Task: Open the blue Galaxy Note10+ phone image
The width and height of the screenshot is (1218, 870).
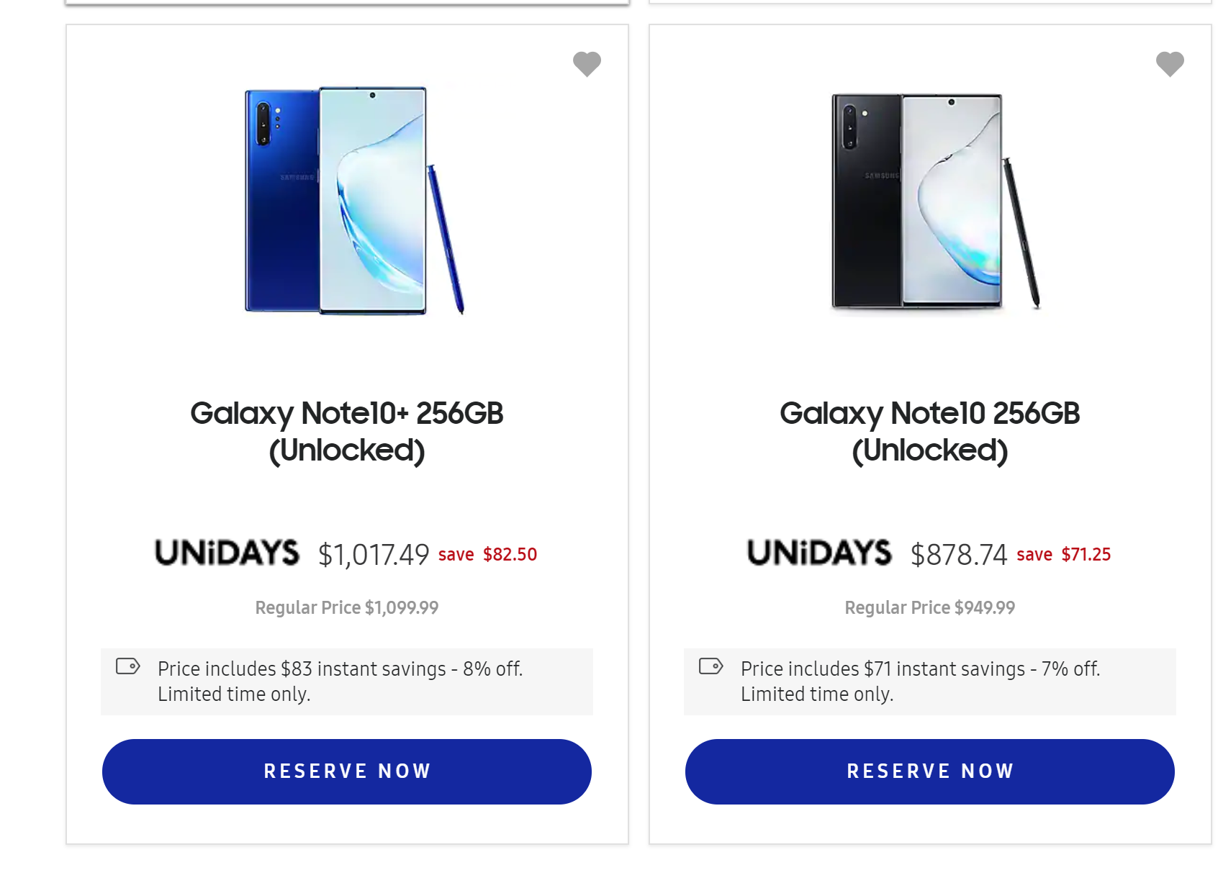Action: point(353,201)
